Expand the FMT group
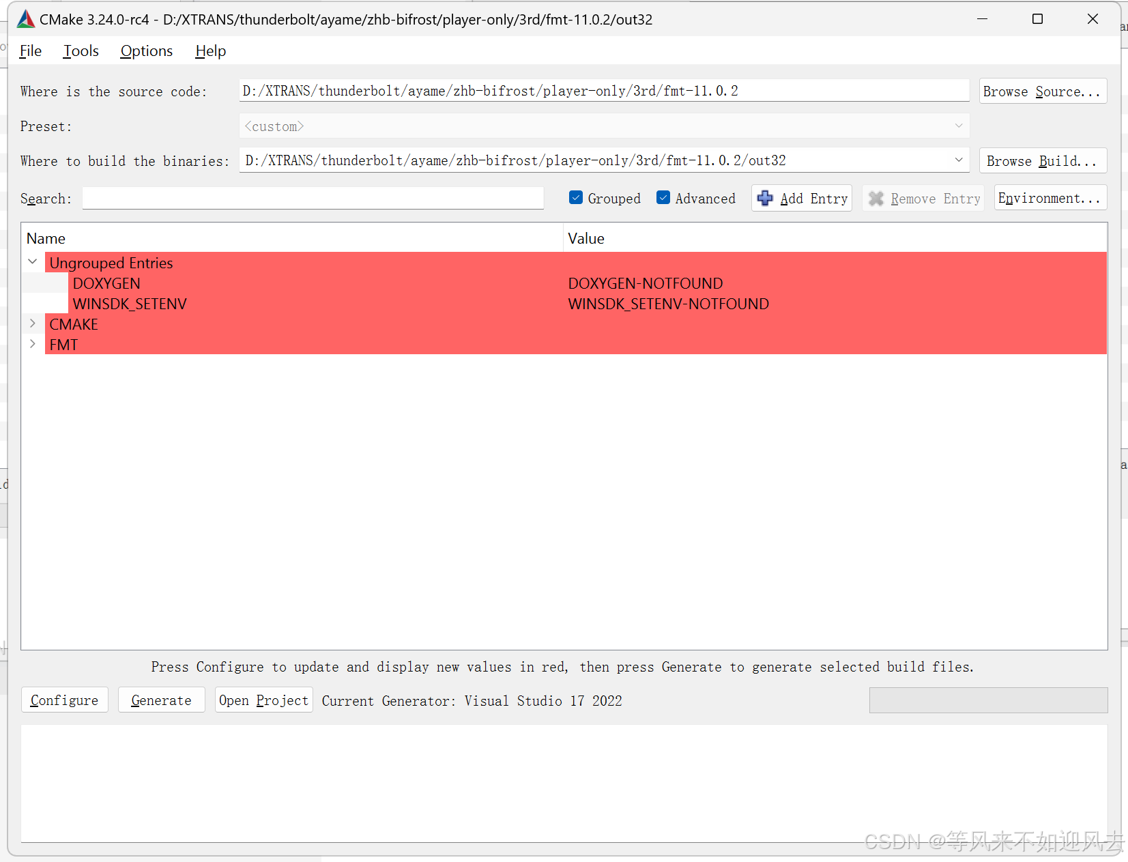Viewport: 1128px width, 862px height. pos(32,344)
